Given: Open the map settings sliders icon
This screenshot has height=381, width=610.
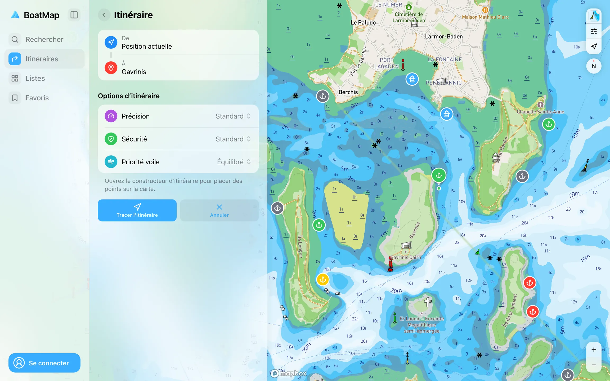Looking at the screenshot, I should point(594,31).
